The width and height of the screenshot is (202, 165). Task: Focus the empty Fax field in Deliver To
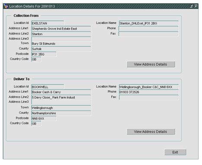(149, 97)
